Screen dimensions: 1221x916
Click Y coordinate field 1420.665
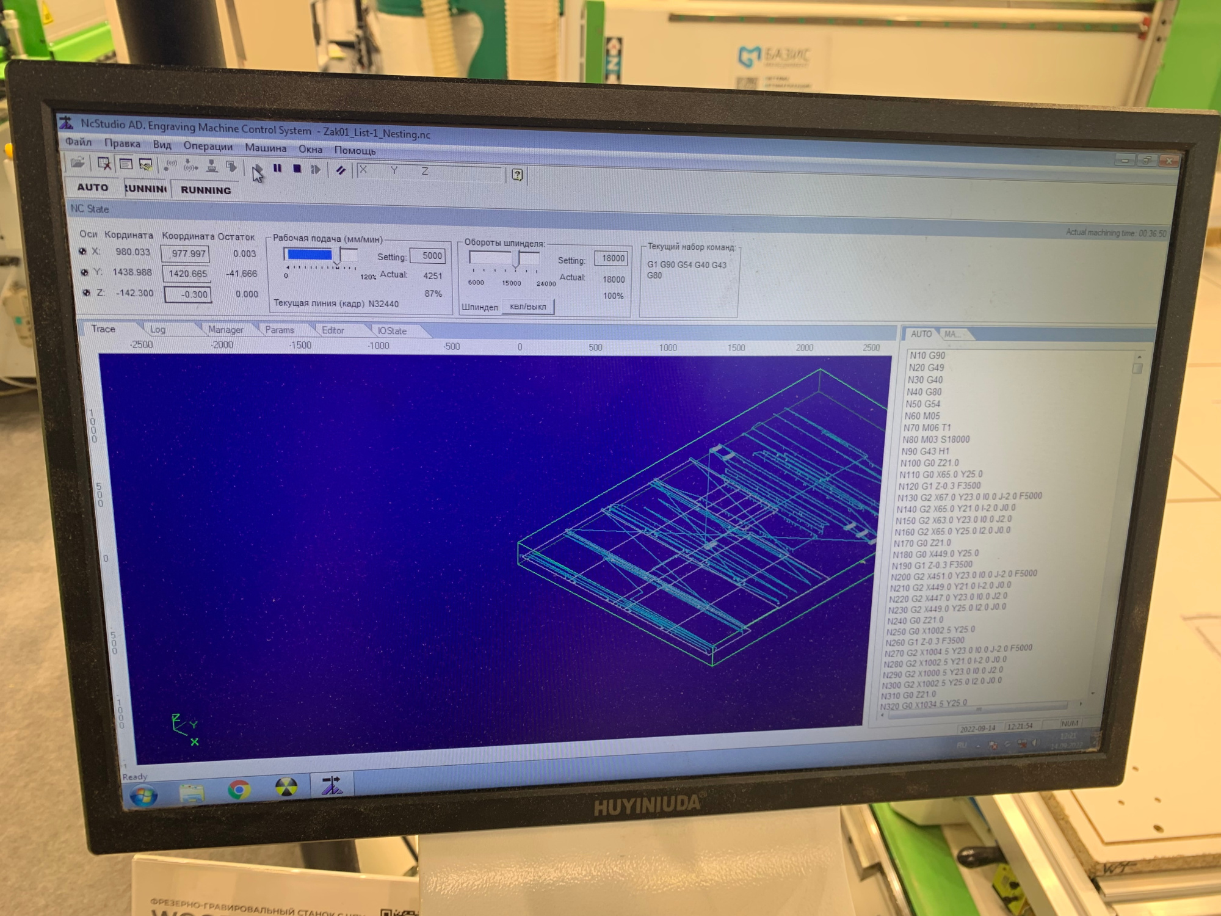(x=187, y=274)
